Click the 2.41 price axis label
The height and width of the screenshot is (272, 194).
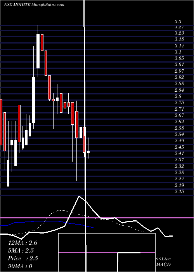(179, 153)
